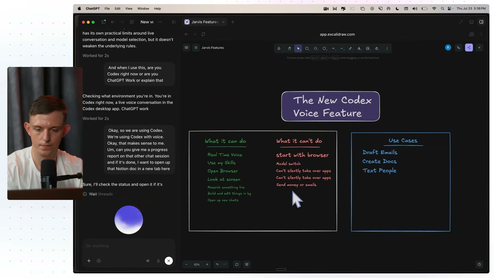Toggle the ChatGPT sidebar icon
494x278 pixels.
(x=104, y=22)
